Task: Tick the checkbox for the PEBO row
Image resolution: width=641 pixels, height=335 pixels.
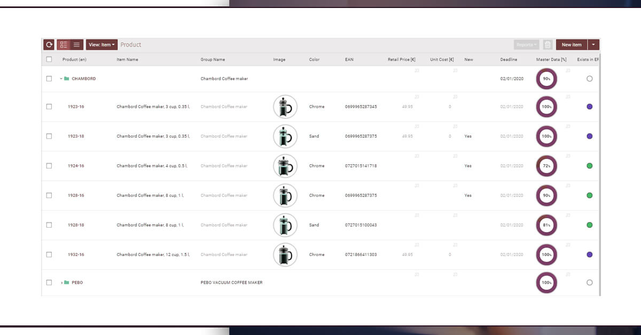Action: [49, 282]
